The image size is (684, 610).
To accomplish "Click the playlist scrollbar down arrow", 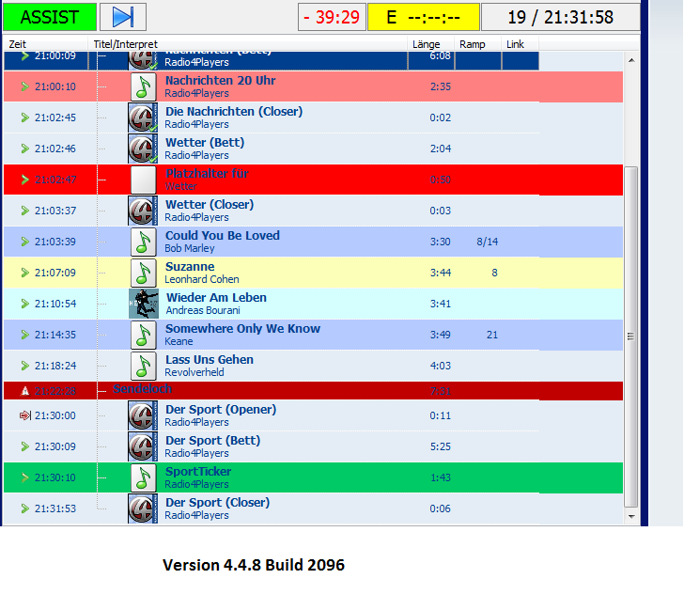I will click(631, 515).
